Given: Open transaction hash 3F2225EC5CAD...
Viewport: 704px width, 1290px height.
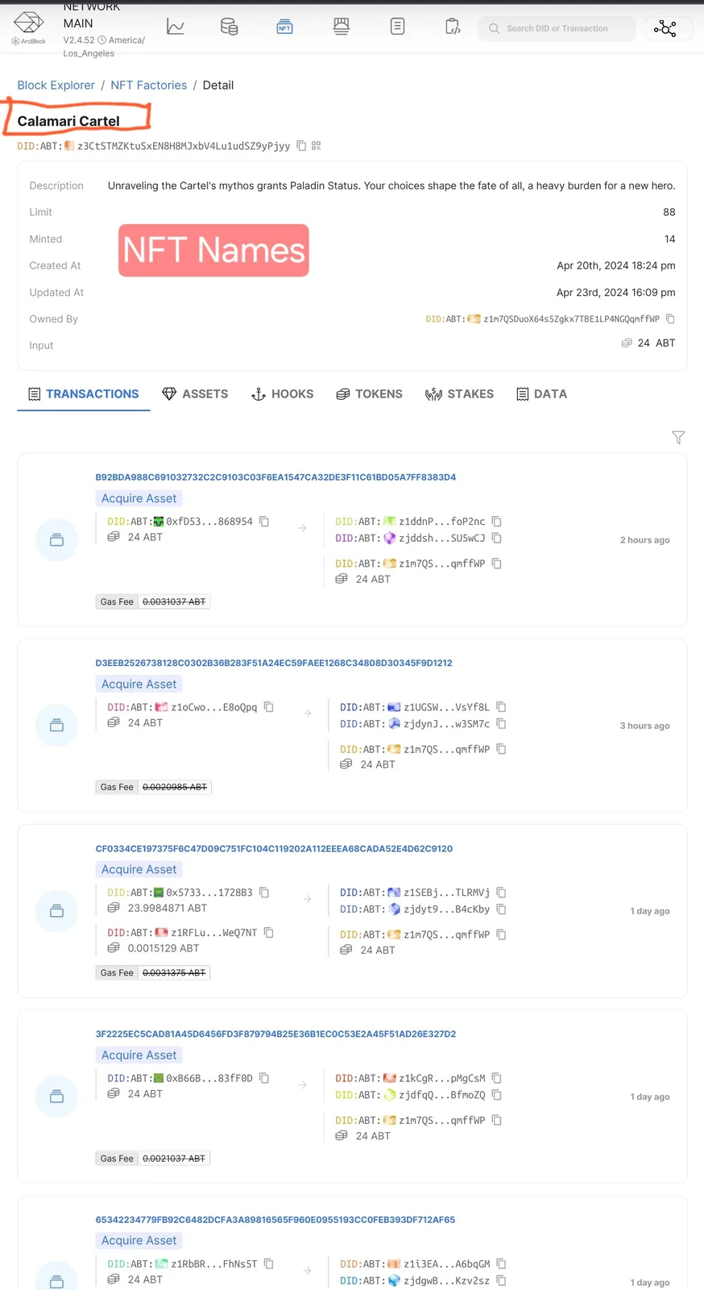Looking at the screenshot, I should (275, 1034).
